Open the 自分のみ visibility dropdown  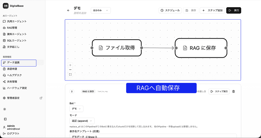point(101,10)
